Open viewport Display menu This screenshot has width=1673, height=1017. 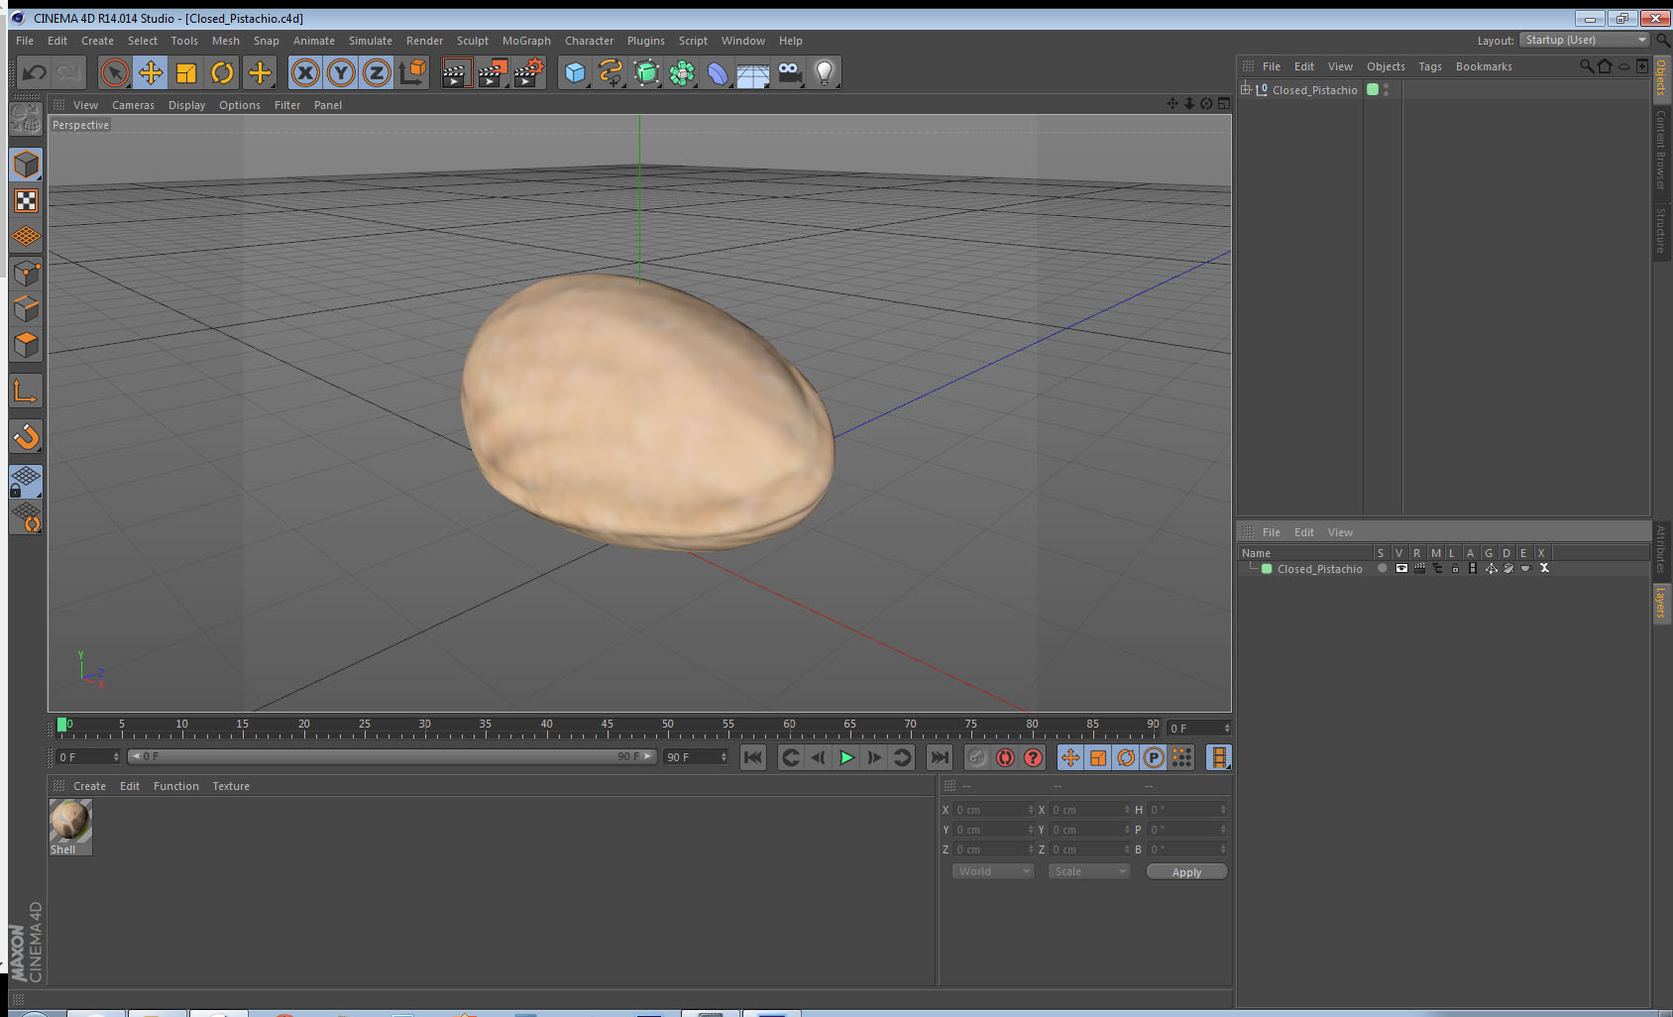186,105
